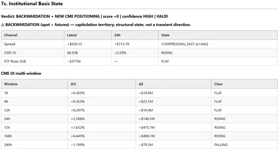Image resolution: width=278 pixels, height=149 pixels.
Task: Click the '$6.55B' CME OI value
Action: coord(72,53)
